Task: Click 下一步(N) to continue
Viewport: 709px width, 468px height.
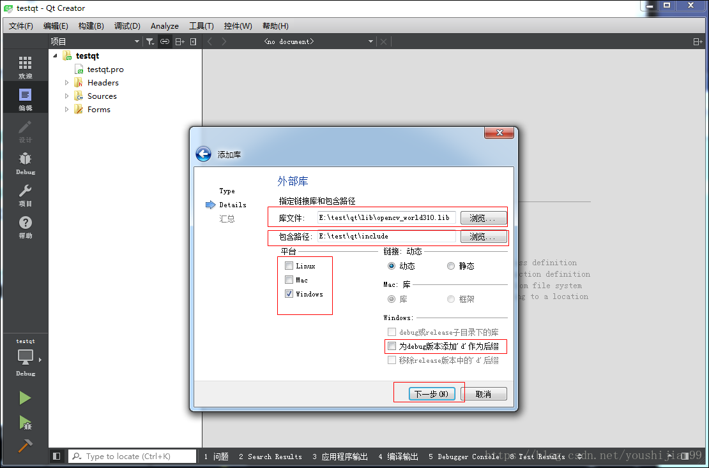Action: click(432, 394)
